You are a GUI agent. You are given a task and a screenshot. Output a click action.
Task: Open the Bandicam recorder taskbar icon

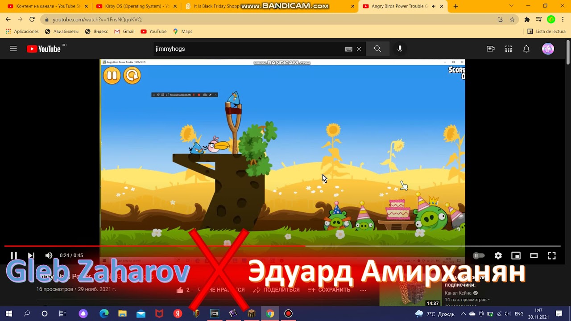coord(288,314)
